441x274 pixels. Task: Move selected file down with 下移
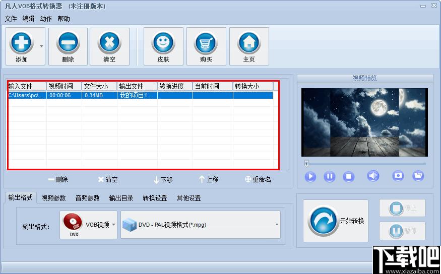tap(163, 180)
